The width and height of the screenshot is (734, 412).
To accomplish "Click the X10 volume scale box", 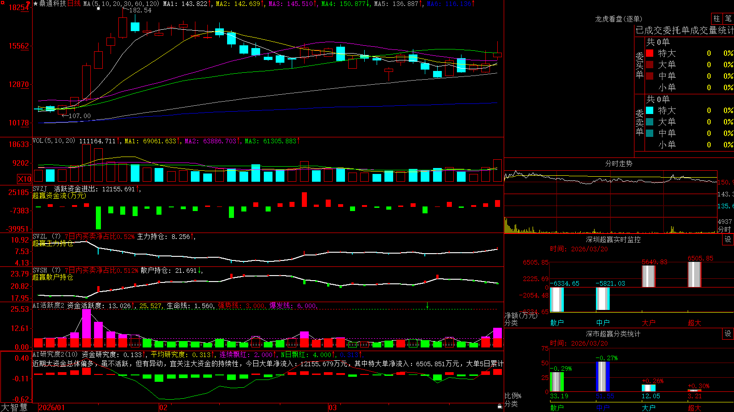I will [24, 179].
